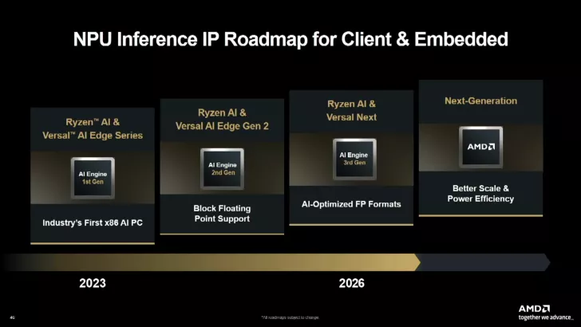581x327 pixels.
Task: Click the AI Engine 3rd Gen chip icon
Action: pyautogui.click(x=354, y=159)
